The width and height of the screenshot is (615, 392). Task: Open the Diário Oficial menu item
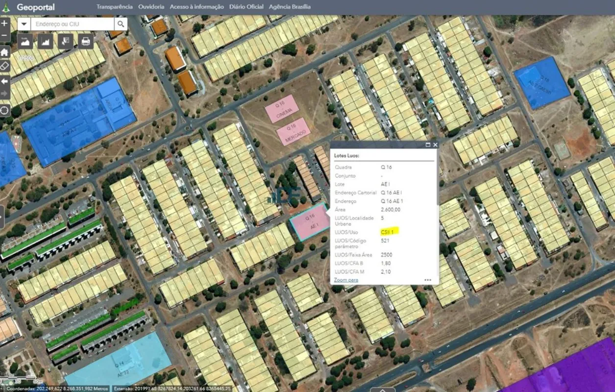246,7
